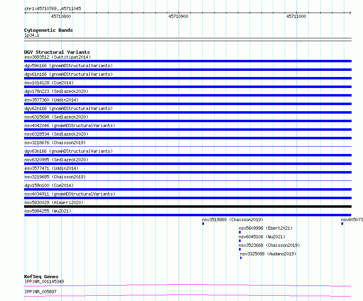Viewport: 363px width, 301px height.
Task: Open nsv3325088 (Audano2019) label
Action: [x=268, y=254]
